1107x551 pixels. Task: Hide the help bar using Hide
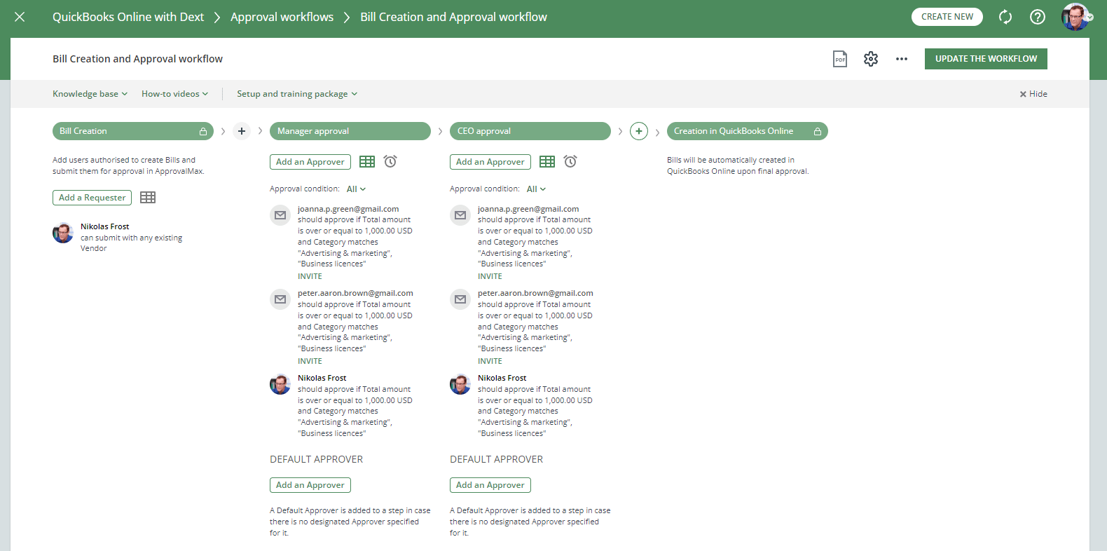point(1033,94)
